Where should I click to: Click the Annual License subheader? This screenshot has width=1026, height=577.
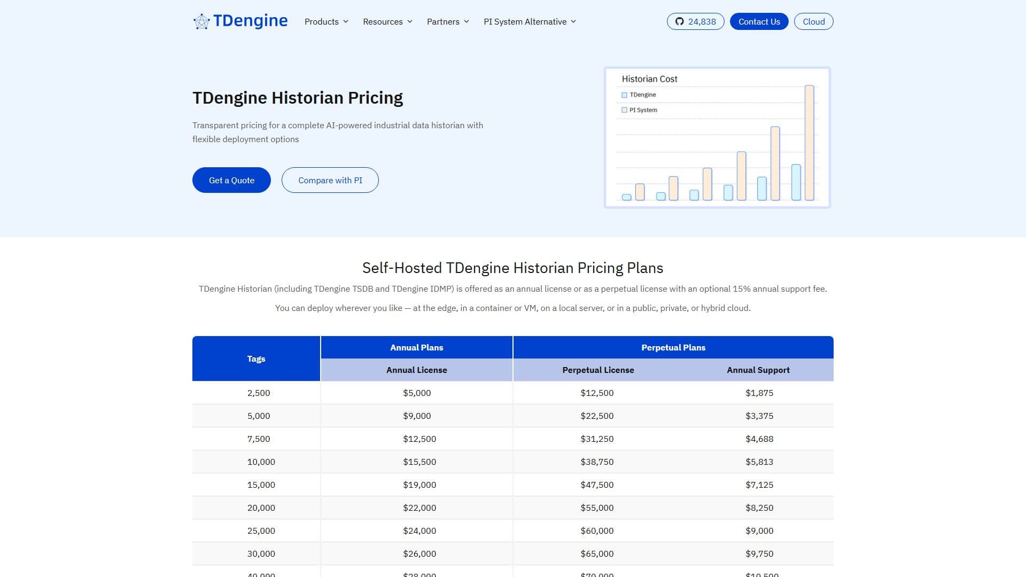417,370
